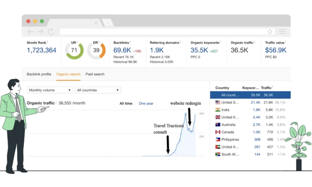Viewport: 312px width, 187px height.
Task: Switch chart to One year view
Action: (x=146, y=103)
